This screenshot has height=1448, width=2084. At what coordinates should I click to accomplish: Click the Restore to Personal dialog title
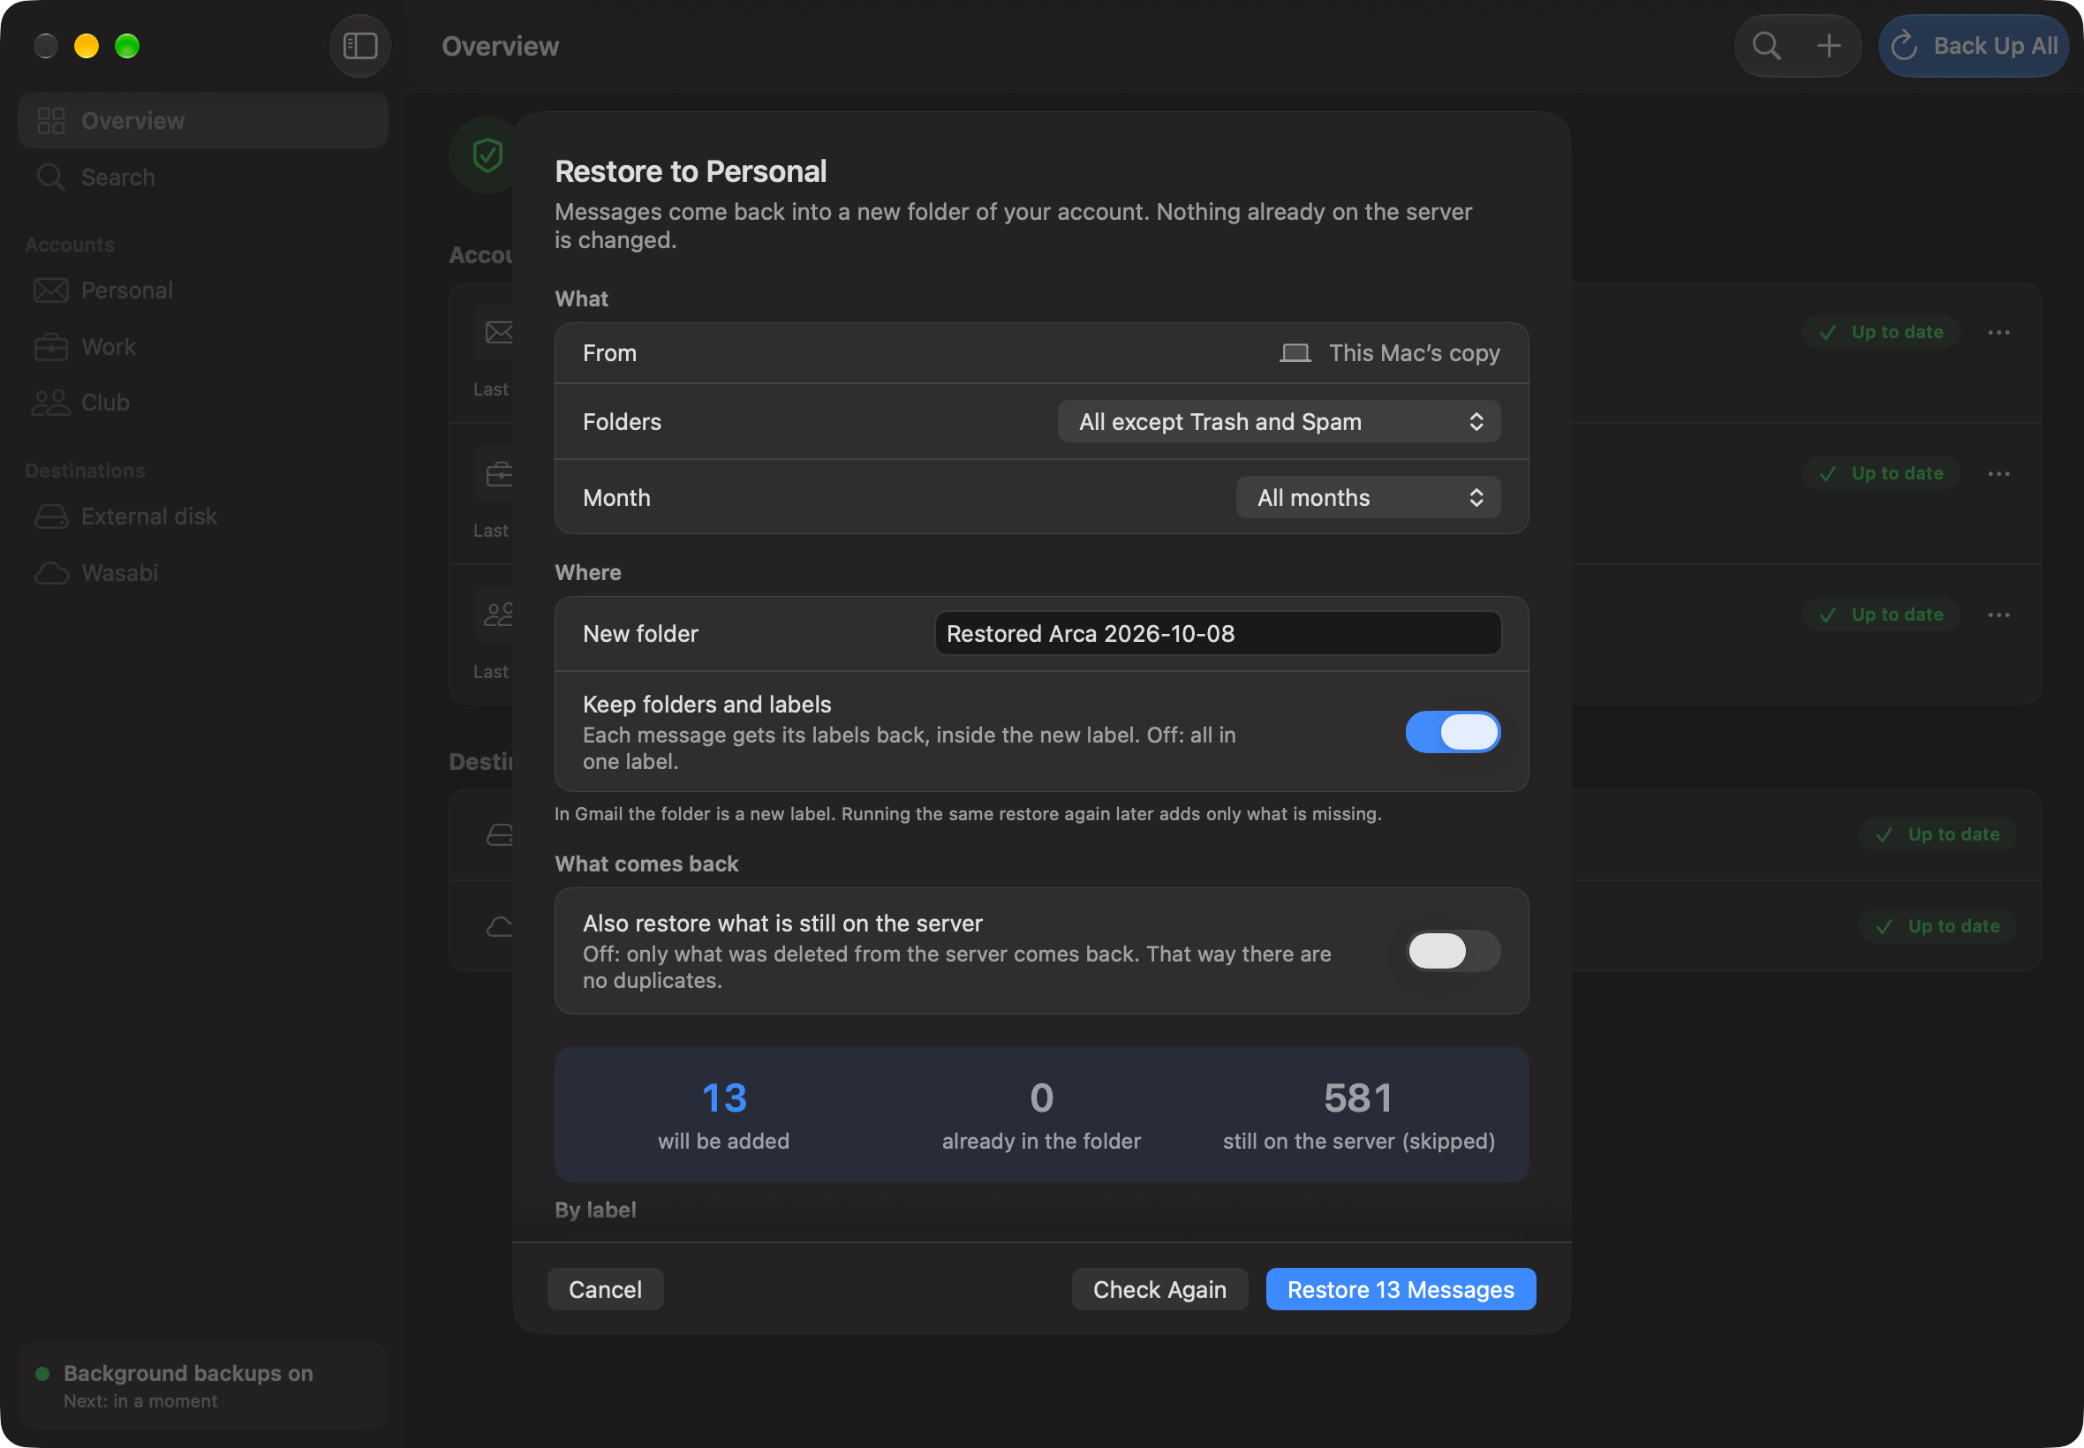691,170
